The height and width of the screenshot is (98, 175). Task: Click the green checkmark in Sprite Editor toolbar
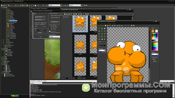coord(62,14)
